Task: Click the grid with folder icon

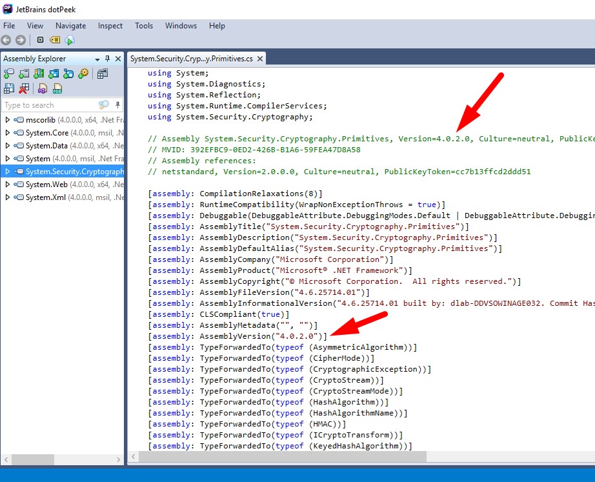Action: tap(103, 74)
